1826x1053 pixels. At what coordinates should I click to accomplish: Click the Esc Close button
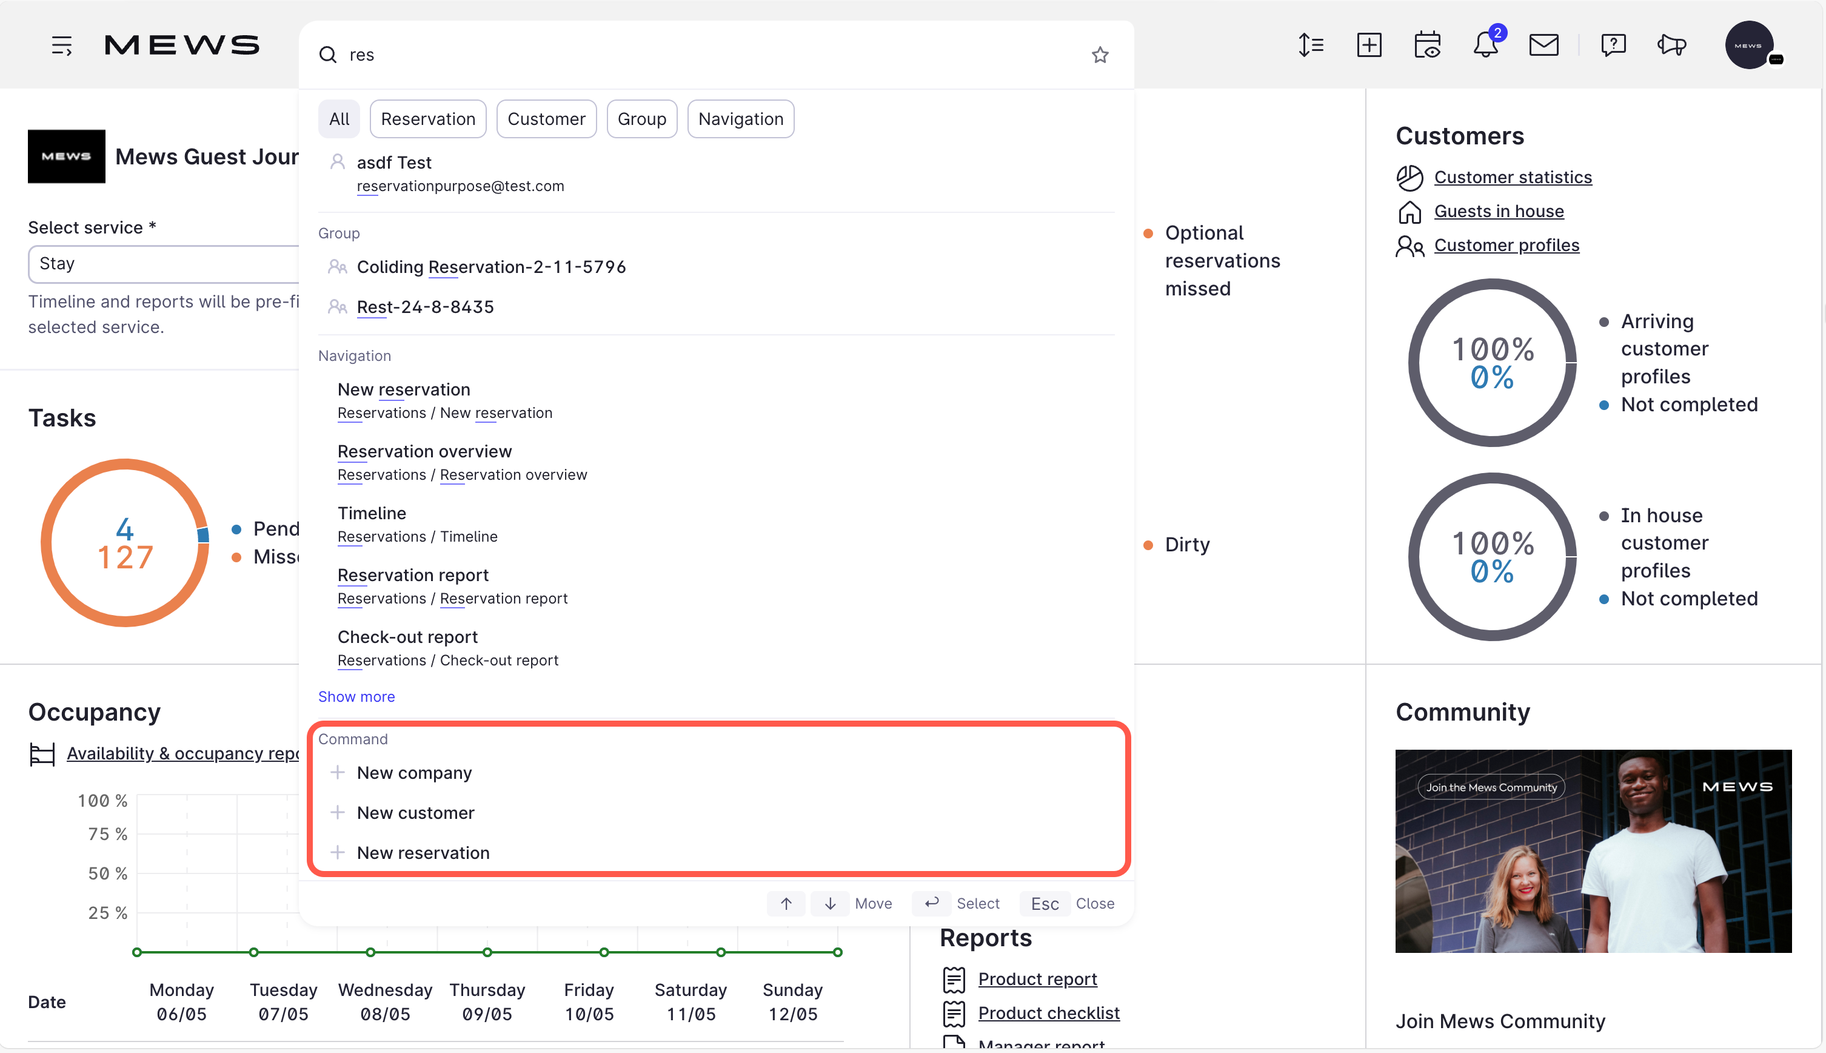[x=1045, y=904]
